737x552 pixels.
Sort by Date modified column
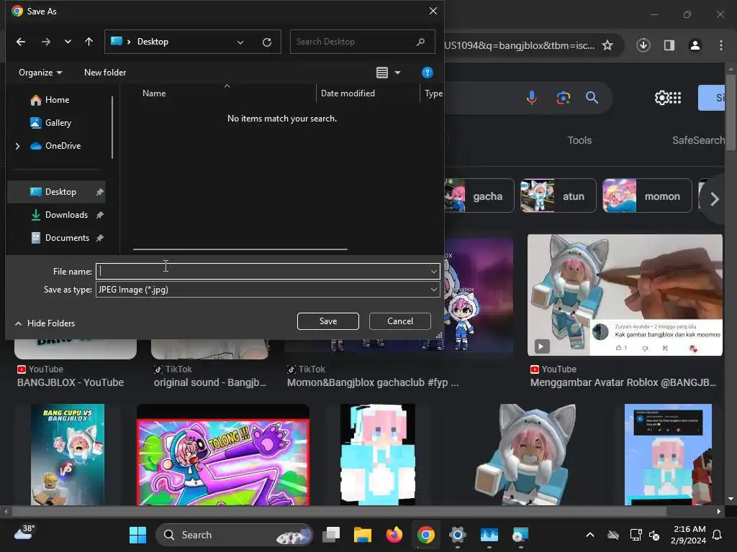(348, 93)
